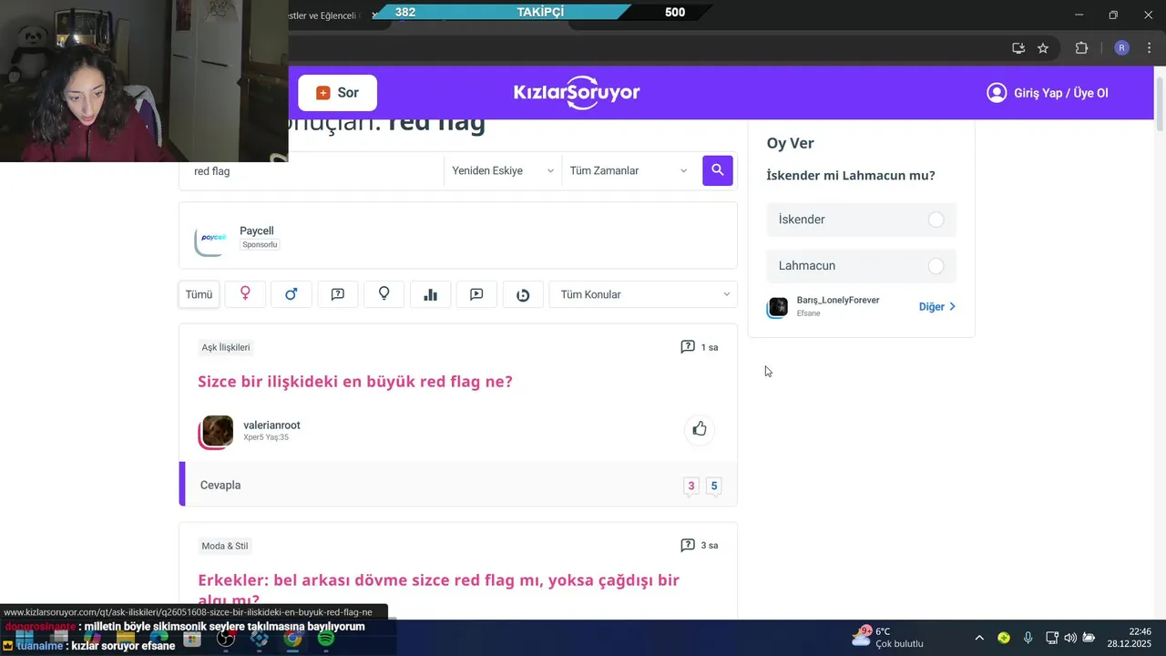Click the pink 3 answer count
The image size is (1166, 656).
(x=691, y=486)
